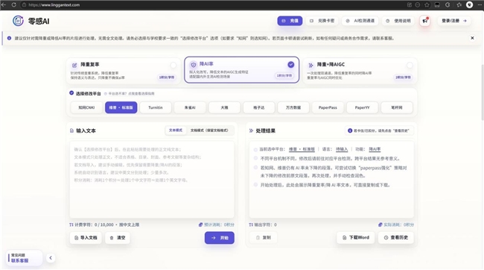Choose the 笔杆网 platform
The width and height of the screenshot is (484, 270).
click(397, 107)
